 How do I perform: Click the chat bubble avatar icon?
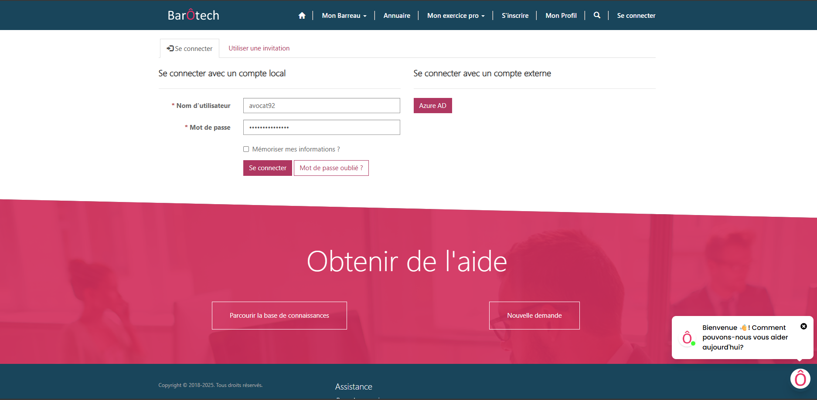[x=688, y=337]
